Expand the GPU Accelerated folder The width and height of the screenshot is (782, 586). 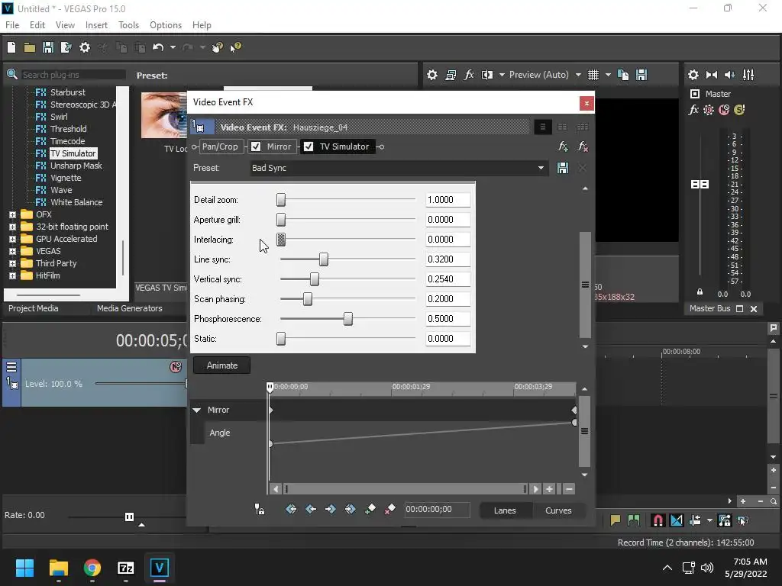point(12,239)
